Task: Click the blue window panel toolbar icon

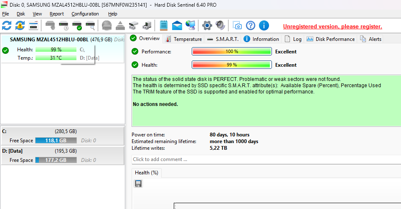Action: (33, 25)
